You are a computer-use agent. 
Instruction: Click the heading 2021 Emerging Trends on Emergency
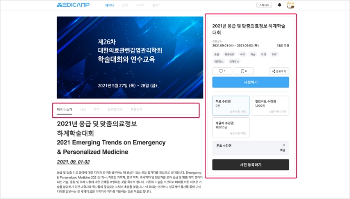[111, 142]
